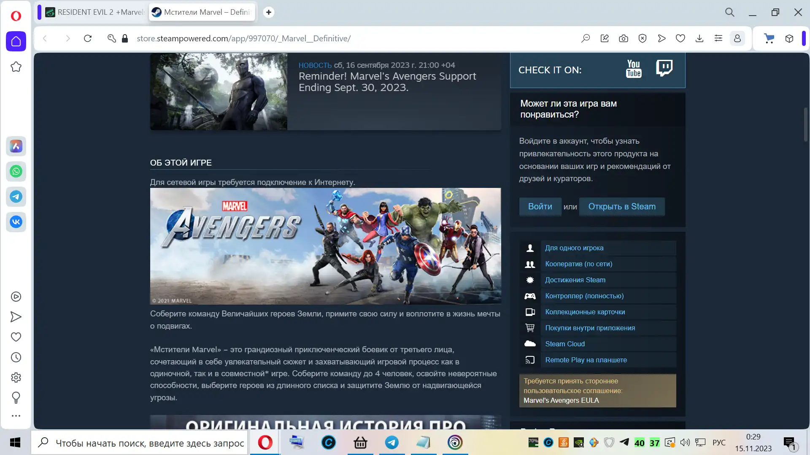Open My Flow in the sidebar
This screenshot has width=810, height=455.
[16, 317]
